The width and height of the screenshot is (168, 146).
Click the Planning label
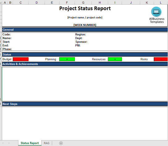click(x=50, y=59)
